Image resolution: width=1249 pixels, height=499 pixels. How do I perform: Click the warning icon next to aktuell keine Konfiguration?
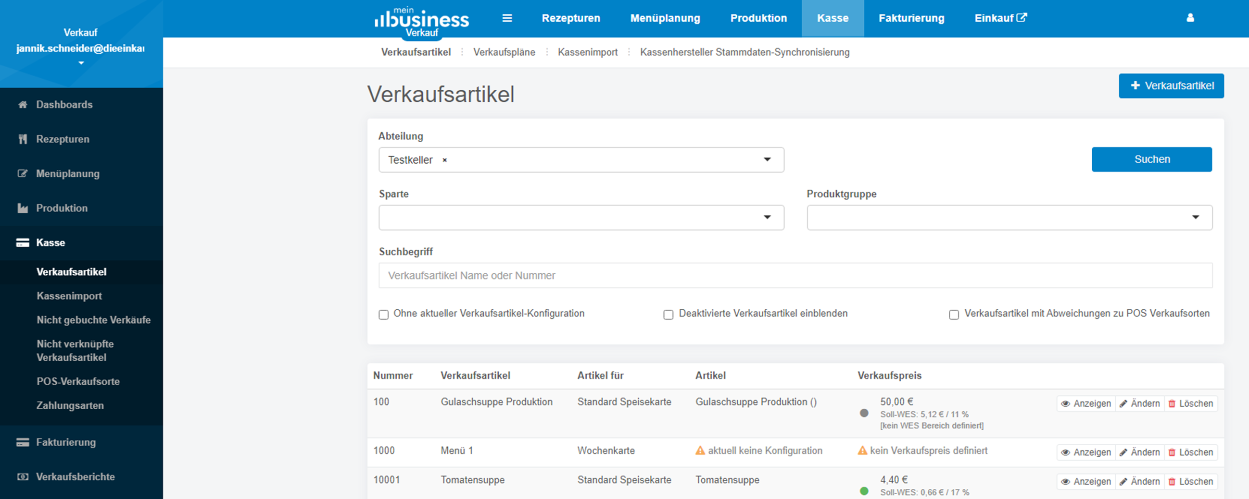click(x=700, y=450)
